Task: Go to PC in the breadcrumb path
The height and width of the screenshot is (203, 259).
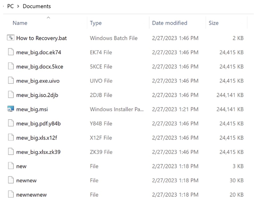Action: tap(10, 6)
